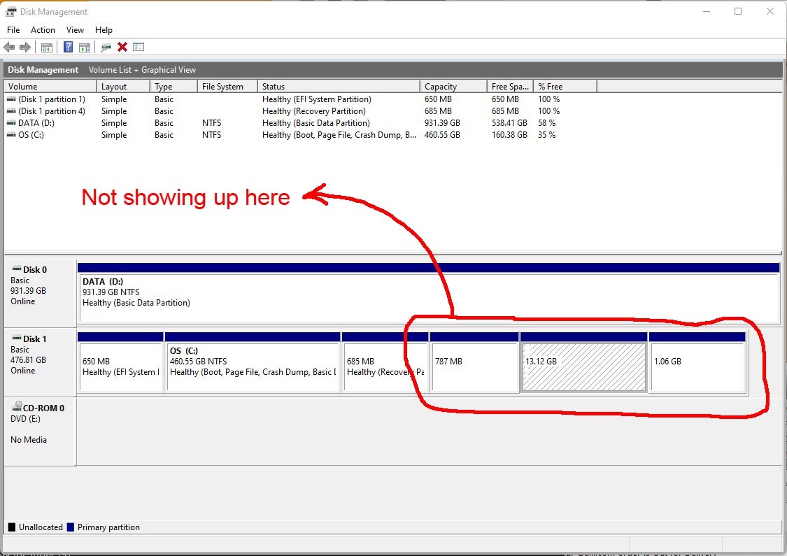Sort by the % Free column header
Image resolution: width=787 pixels, height=556 pixels.
(565, 86)
